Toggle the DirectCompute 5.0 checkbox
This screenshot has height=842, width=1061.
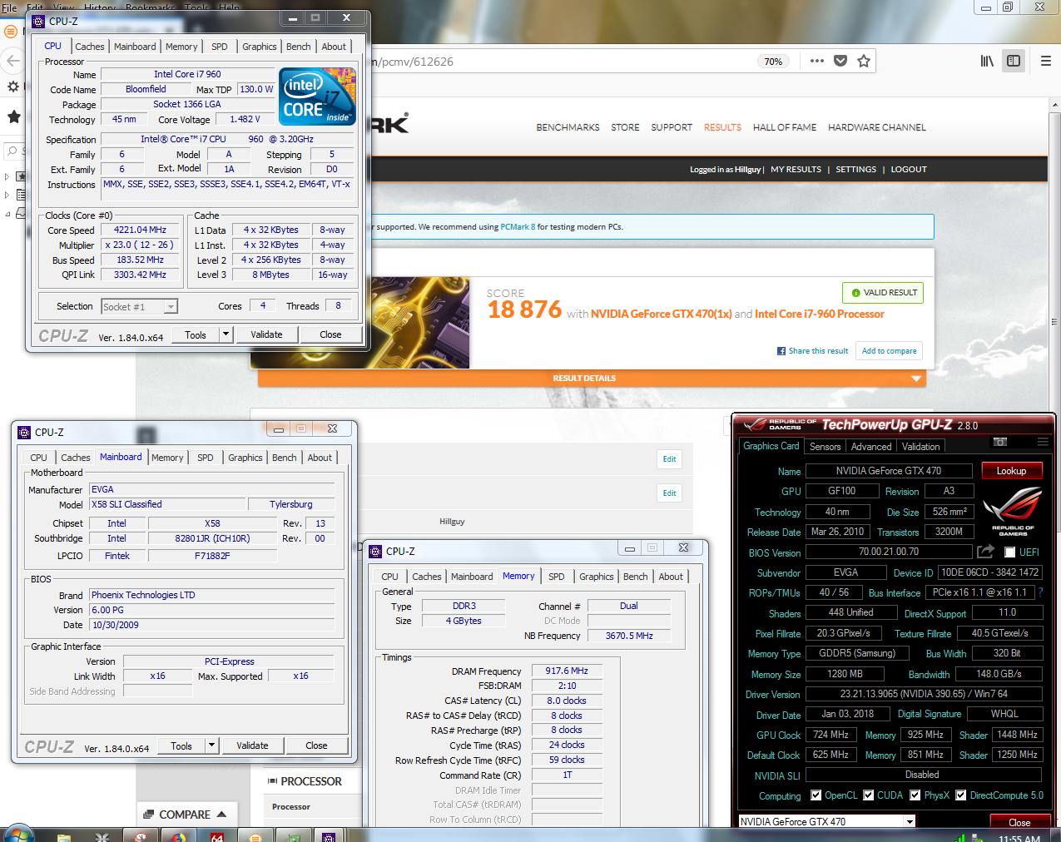click(x=961, y=795)
